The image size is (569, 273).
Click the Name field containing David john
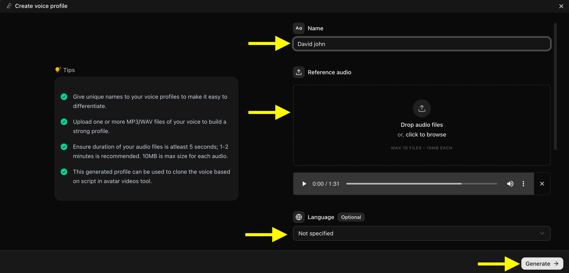pos(421,44)
